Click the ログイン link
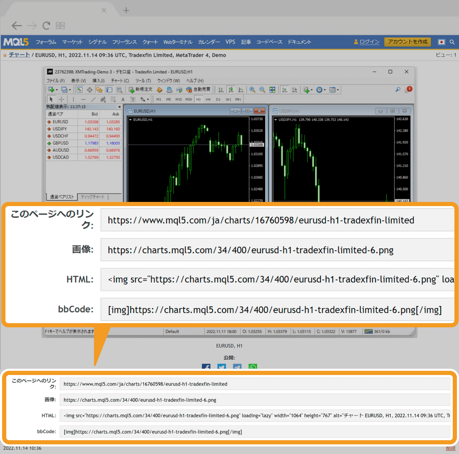 369,42
